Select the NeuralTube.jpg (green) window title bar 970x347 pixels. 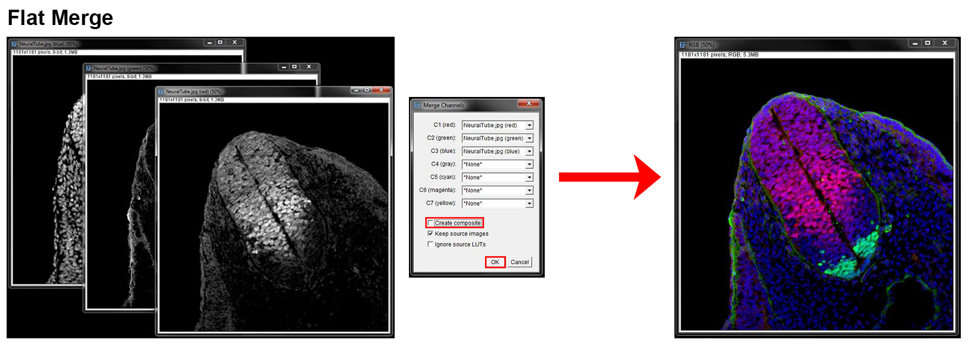coord(204,68)
